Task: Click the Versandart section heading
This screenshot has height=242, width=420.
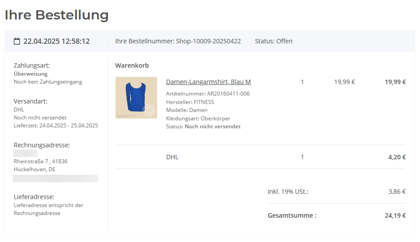Action: coord(31,101)
